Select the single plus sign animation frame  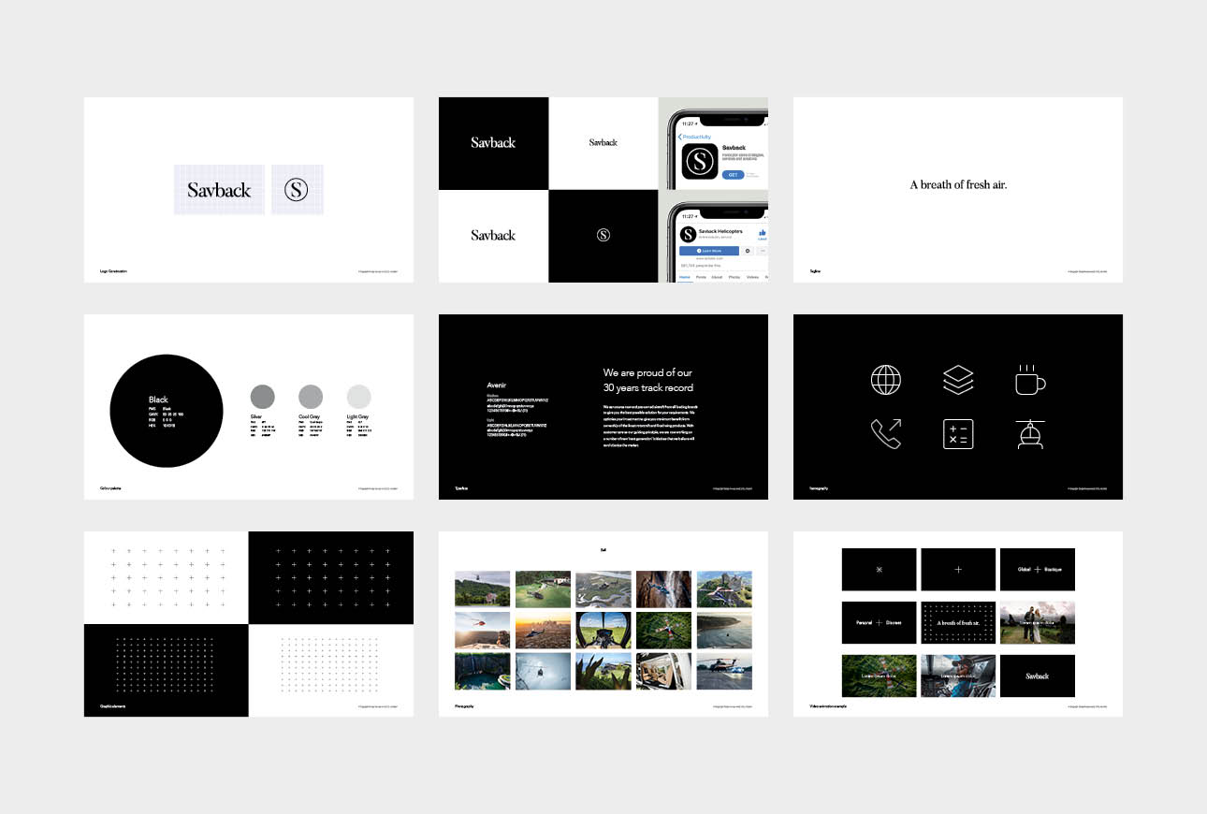pos(958,569)
